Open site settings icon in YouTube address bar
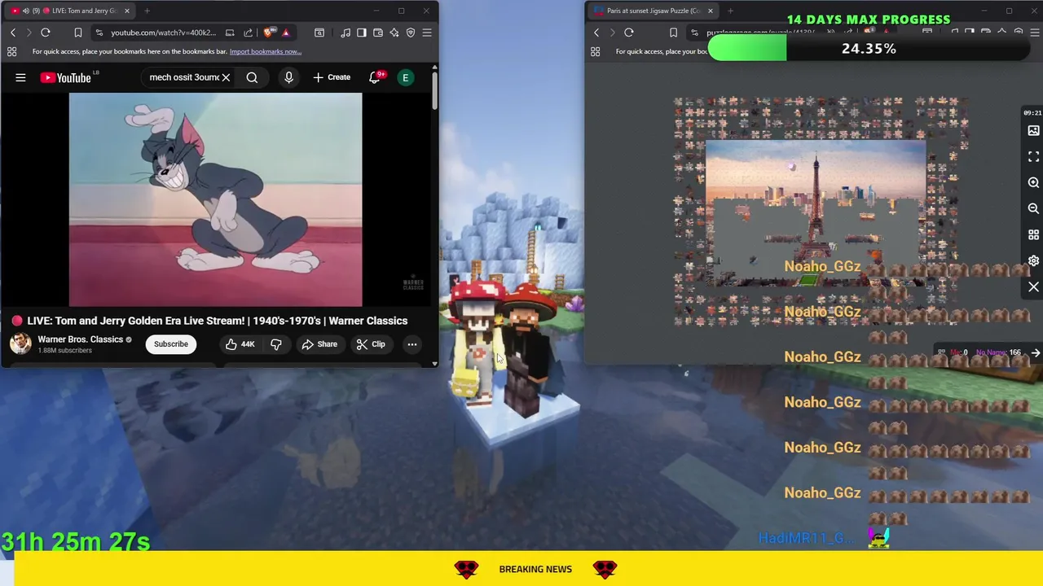This screenshot has height=586, width=1043. click(x=99, y=33)
